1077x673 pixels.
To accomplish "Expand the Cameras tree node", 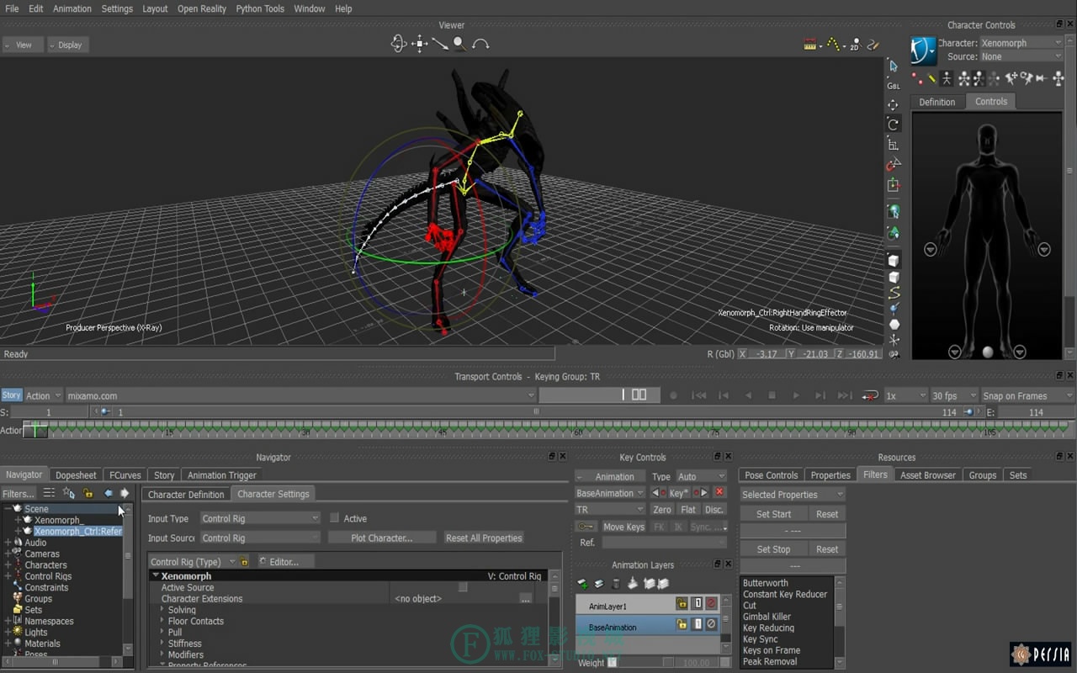I will 8,554.
